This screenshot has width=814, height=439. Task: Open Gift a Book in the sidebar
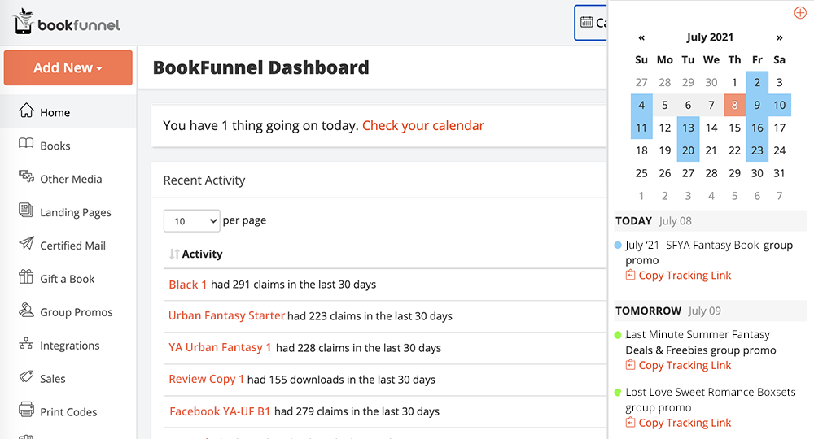[x=68, y=279]
